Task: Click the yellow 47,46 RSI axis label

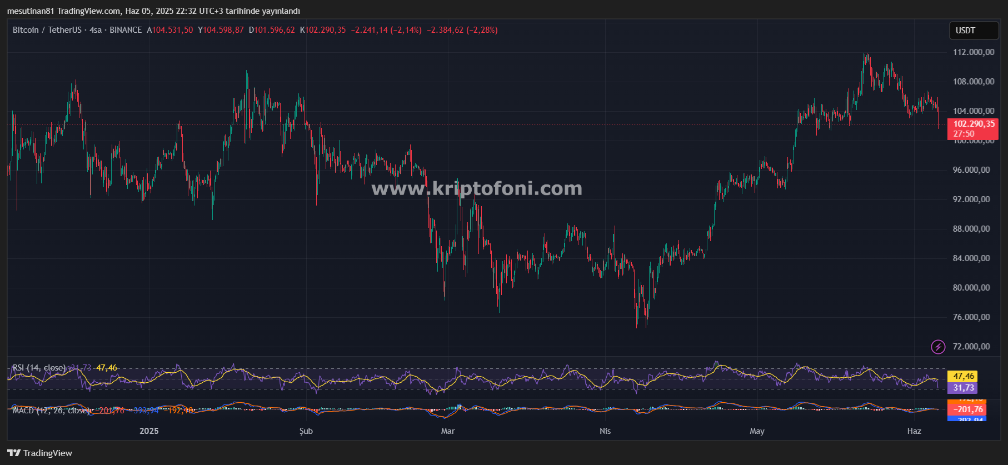Action: point(964,376)
